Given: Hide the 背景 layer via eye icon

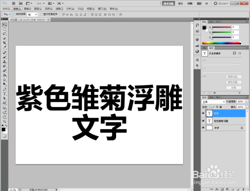Looking at the screenshot, I should (203, 127).
